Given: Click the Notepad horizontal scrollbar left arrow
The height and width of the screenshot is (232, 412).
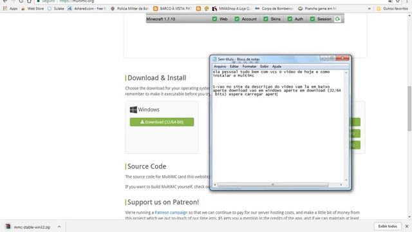Looking at the screenshot, I should coord(215,185).
